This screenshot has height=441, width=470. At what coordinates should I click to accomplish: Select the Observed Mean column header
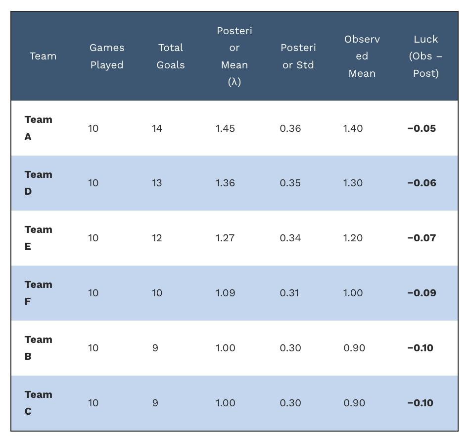pyautogui.click(x=362, y=56)
